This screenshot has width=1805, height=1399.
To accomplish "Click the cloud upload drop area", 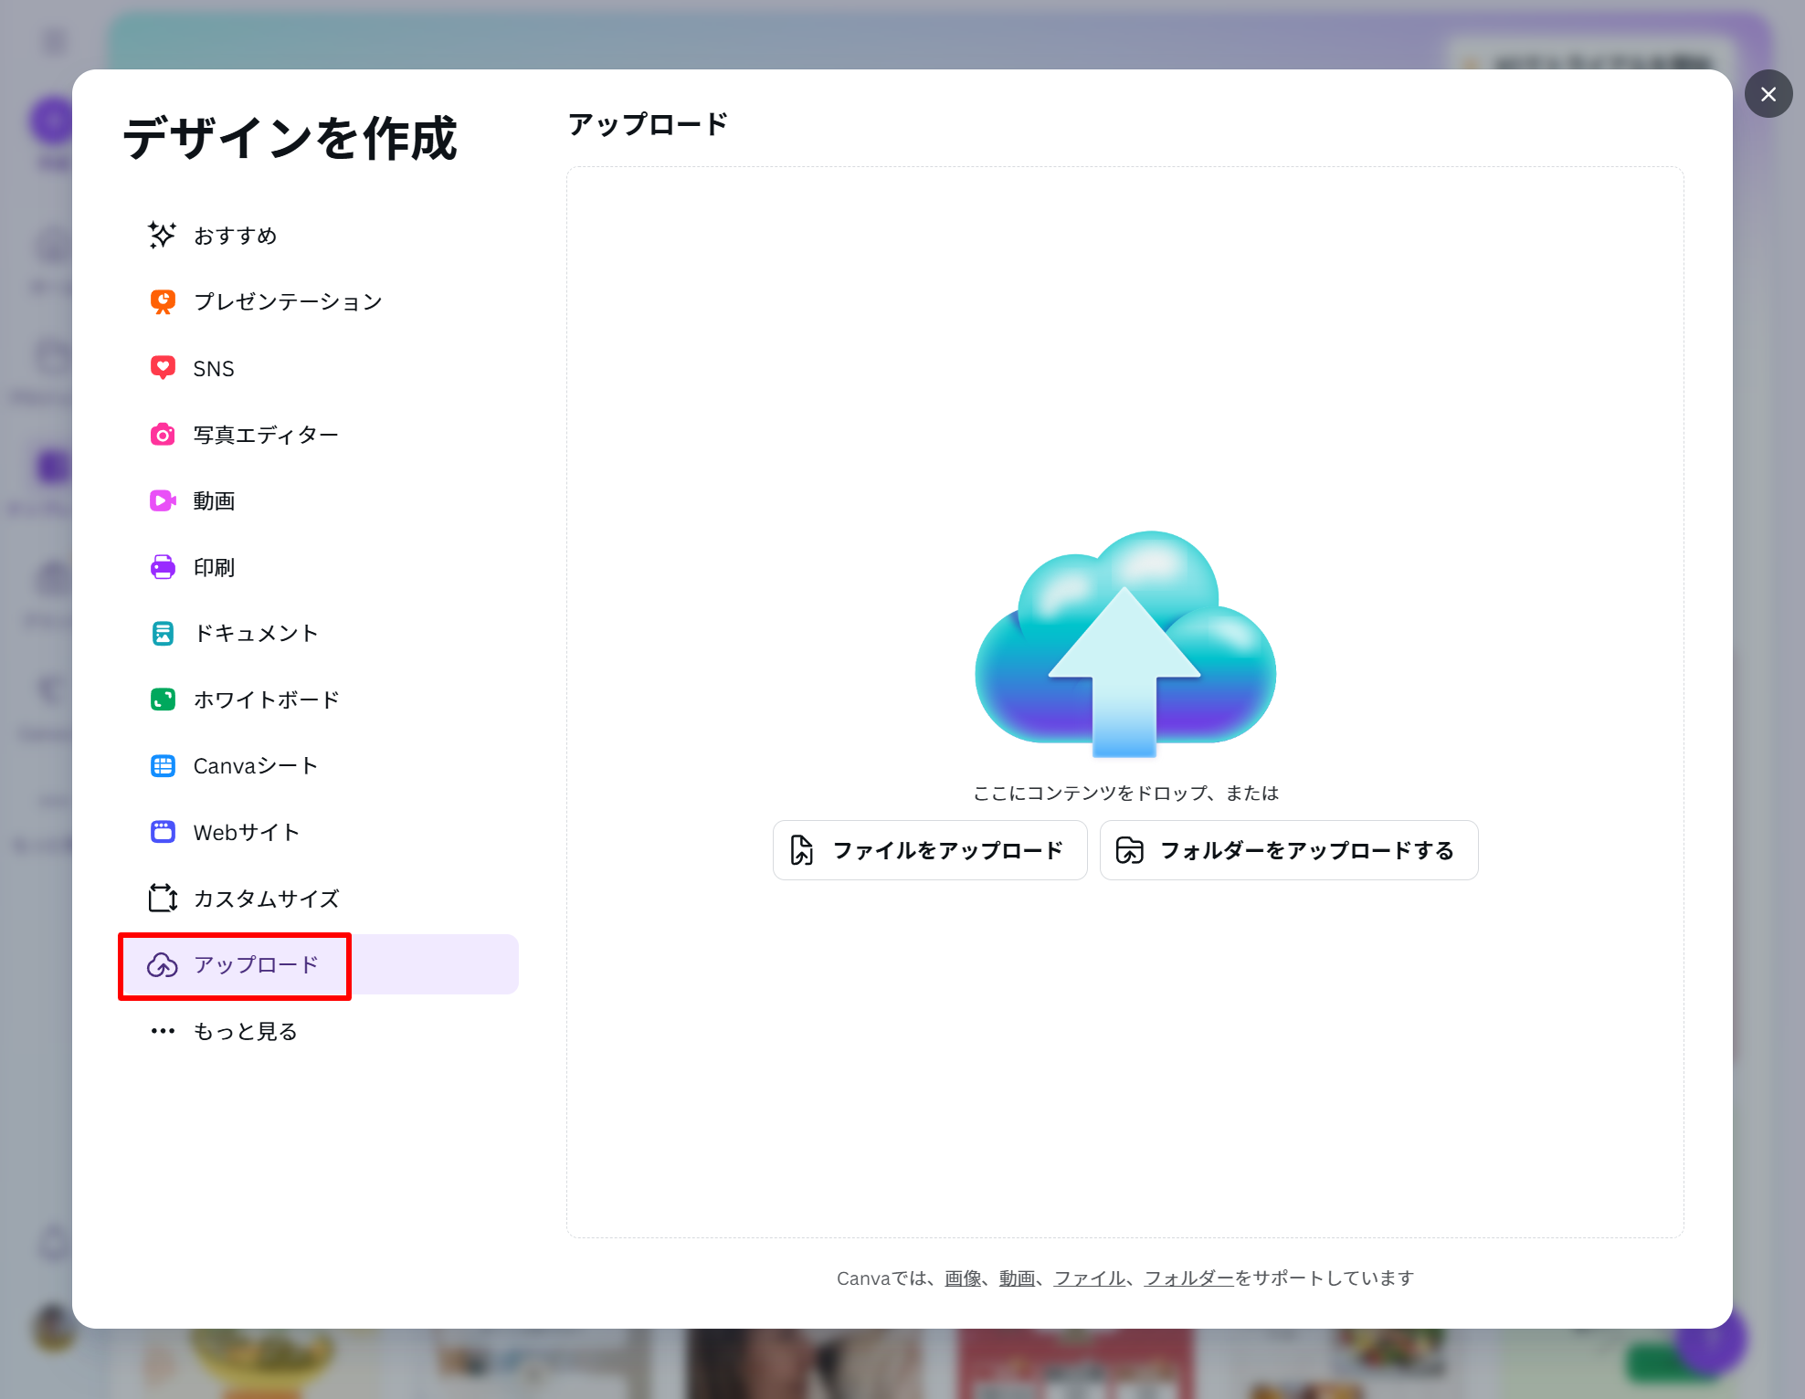I will [1124, 645].
